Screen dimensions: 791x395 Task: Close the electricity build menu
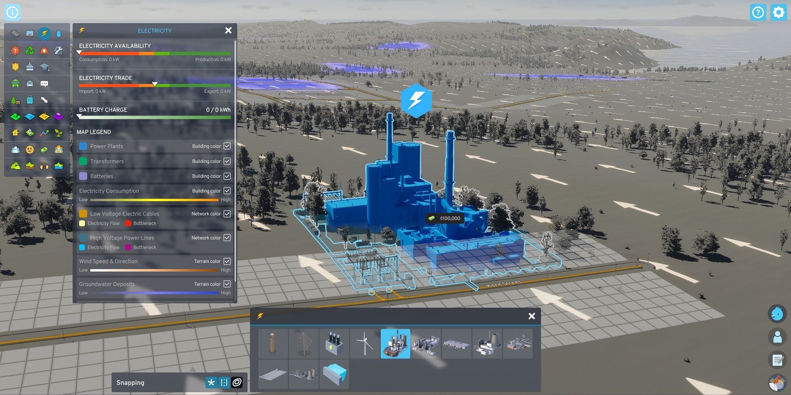532,316
